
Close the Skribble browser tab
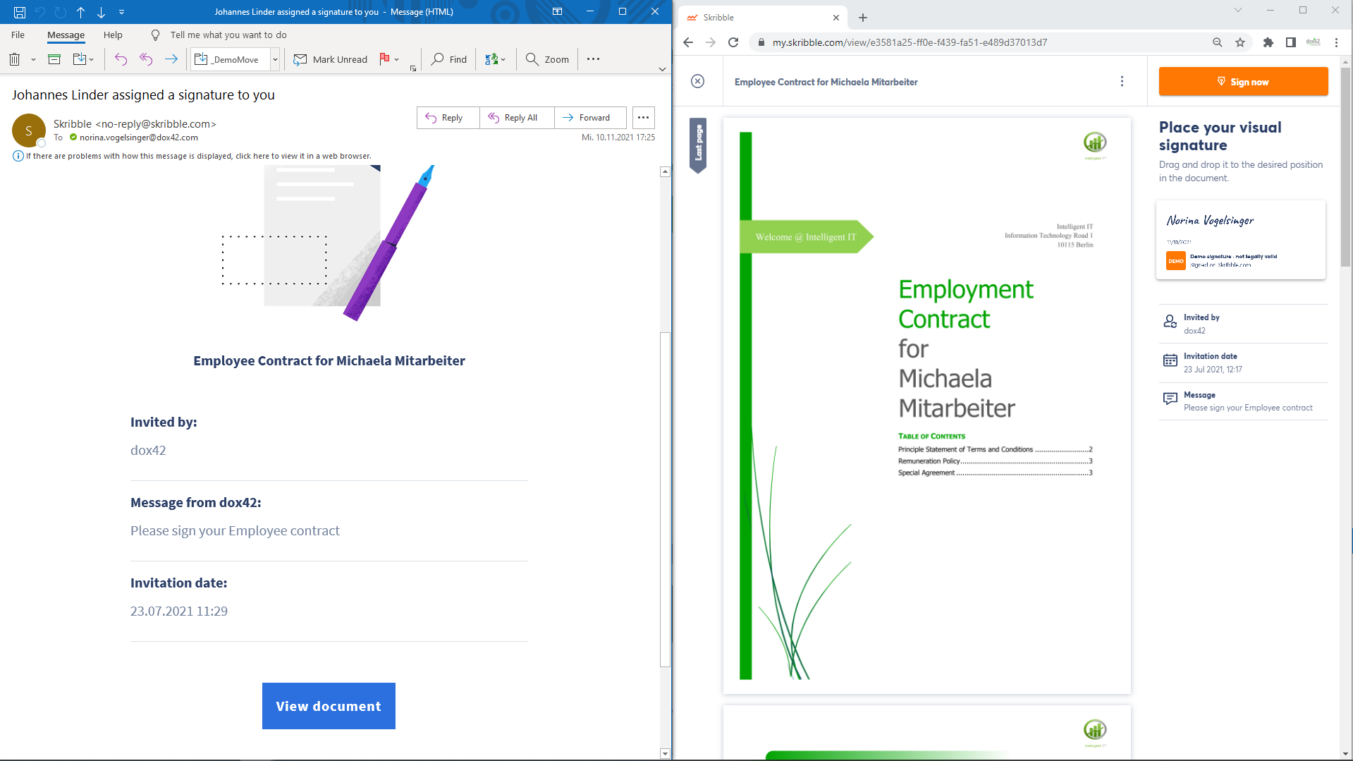click(x=836, y=18)
